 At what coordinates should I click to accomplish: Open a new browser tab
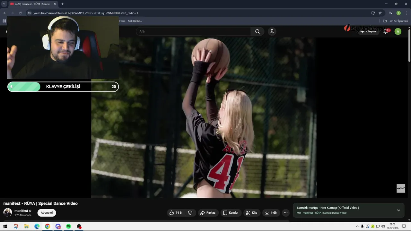(x=62, y=4)
